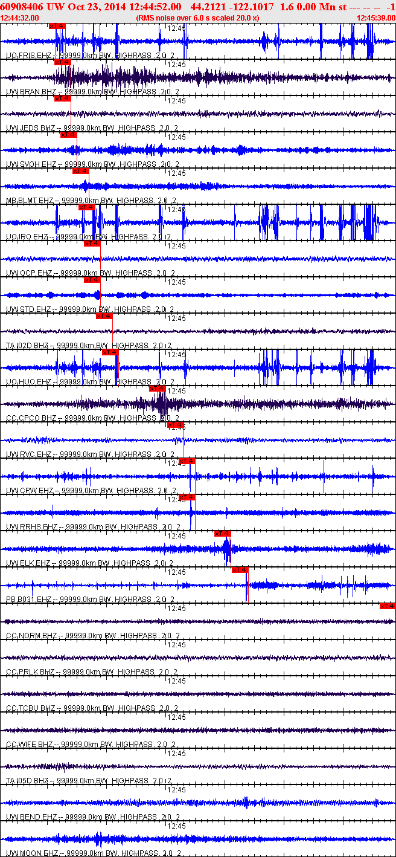Select the arrival pick on UW.STD trace
Image resolution: width=396 pixels, height=857 pixels.
[92, 280]
